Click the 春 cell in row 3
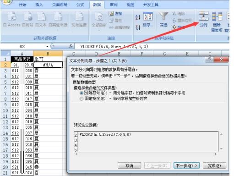This screenshot has height=176, width=234. pos(48,71)
